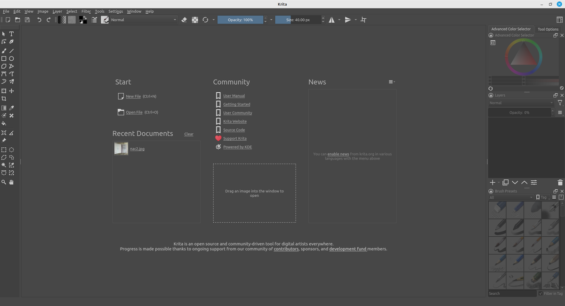Click the Undo arrow in toolbar

(x=39, y=20)
